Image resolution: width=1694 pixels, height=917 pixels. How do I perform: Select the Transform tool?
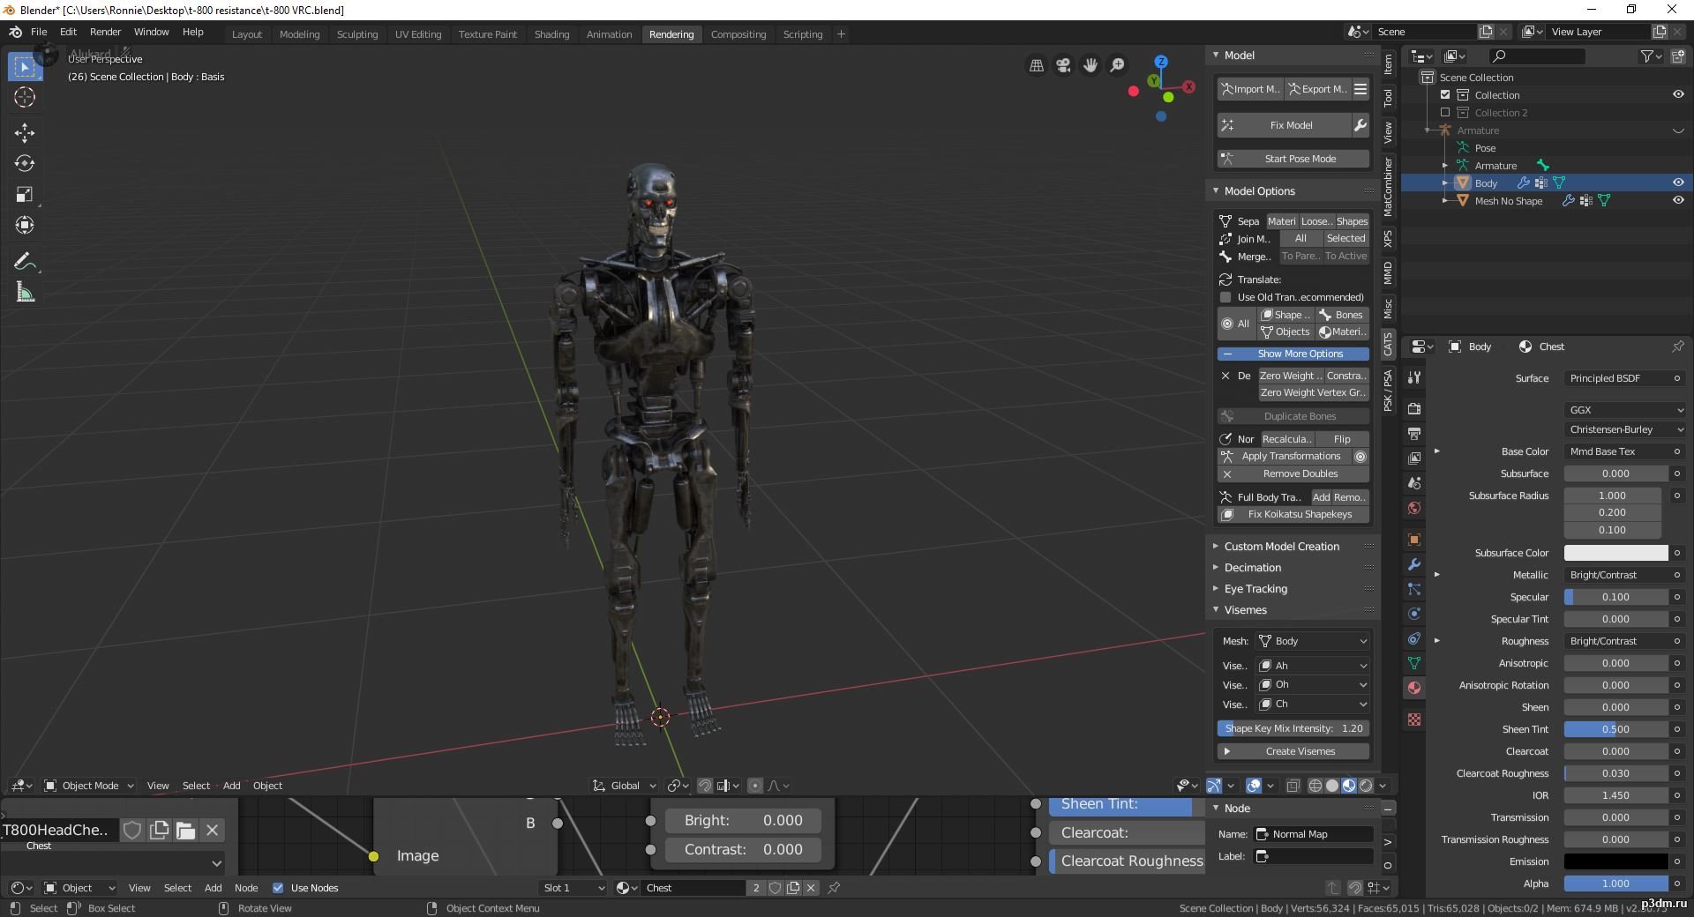[25, 226]
